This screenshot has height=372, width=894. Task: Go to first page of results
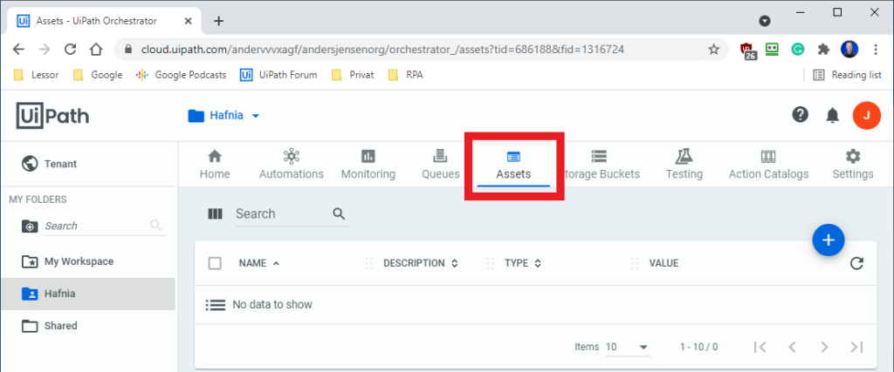point(760,347)
